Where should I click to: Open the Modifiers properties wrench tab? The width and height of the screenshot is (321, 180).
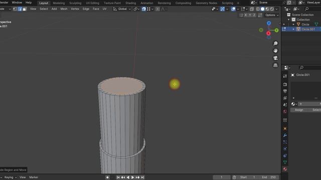click(x=285, y=135)
